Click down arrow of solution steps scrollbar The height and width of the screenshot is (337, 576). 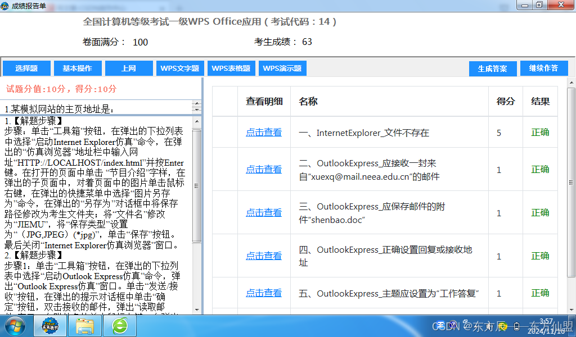coord(197,310)
